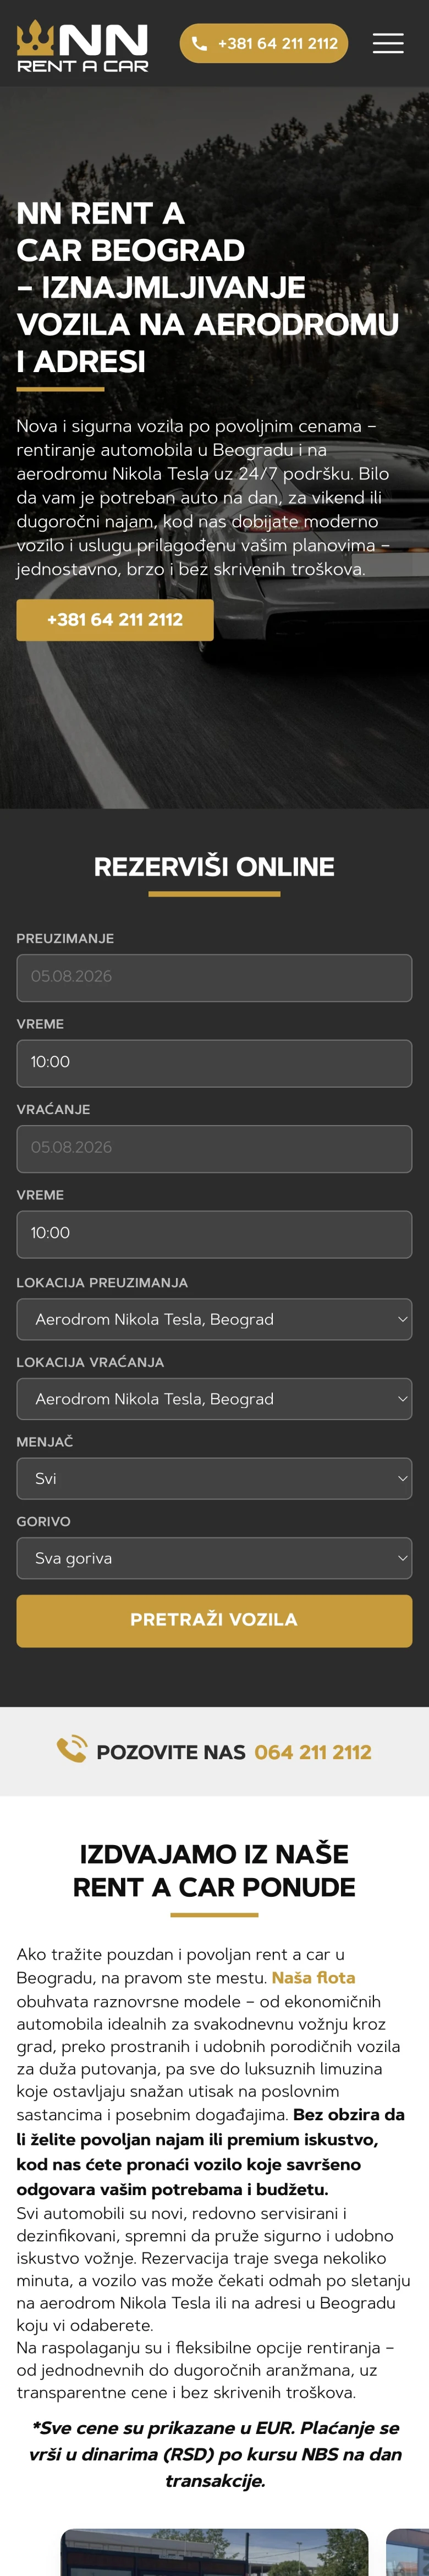Open the Vraćanje date field
The height and width of the screenshot is (2576, 429).
tap(214, 1148)
